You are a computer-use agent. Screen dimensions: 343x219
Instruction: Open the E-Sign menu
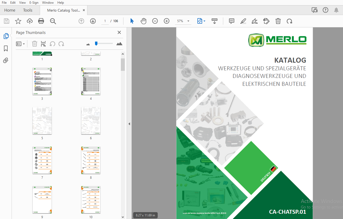point(34,2)
